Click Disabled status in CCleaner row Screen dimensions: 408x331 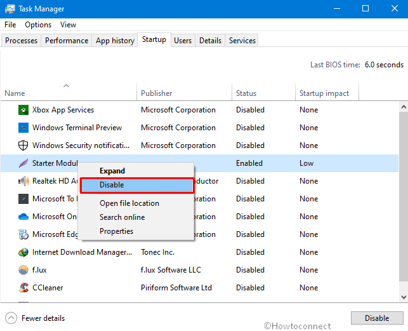(x=250, y=288)
